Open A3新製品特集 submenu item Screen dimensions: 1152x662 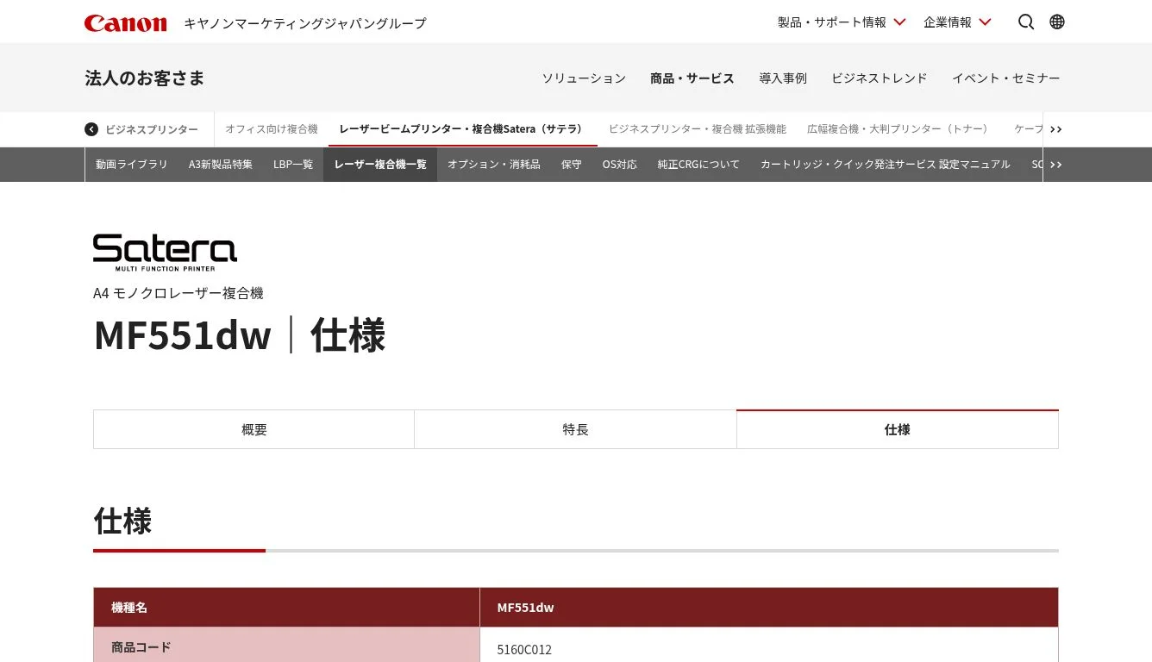[x=221, y=165]
